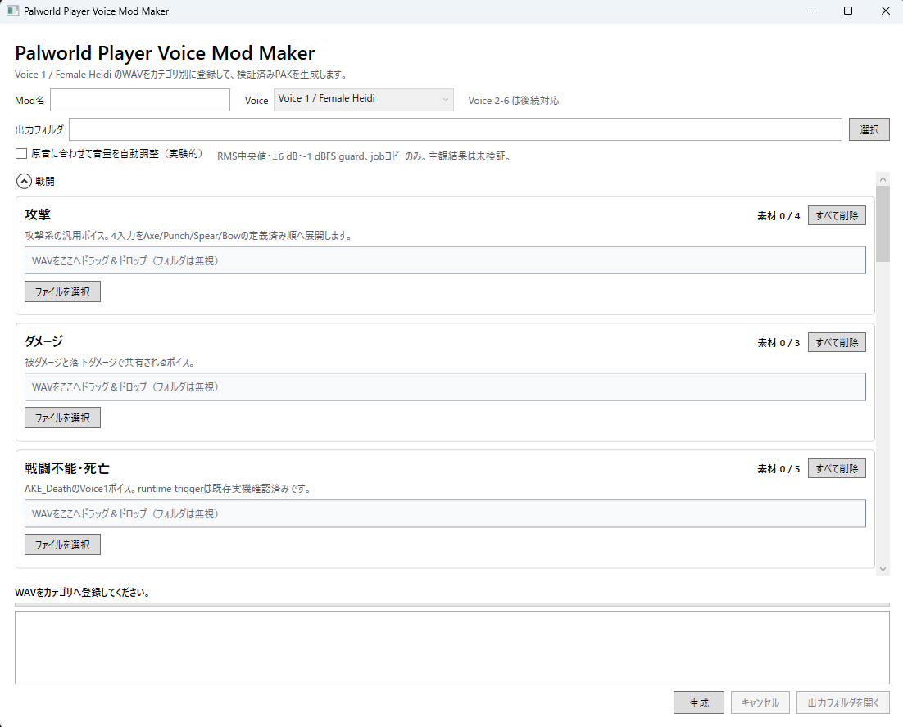903x727 pixels.
Task: Click すべて削除 in the 戦闘不能・死亡 card
Action: 837,469
